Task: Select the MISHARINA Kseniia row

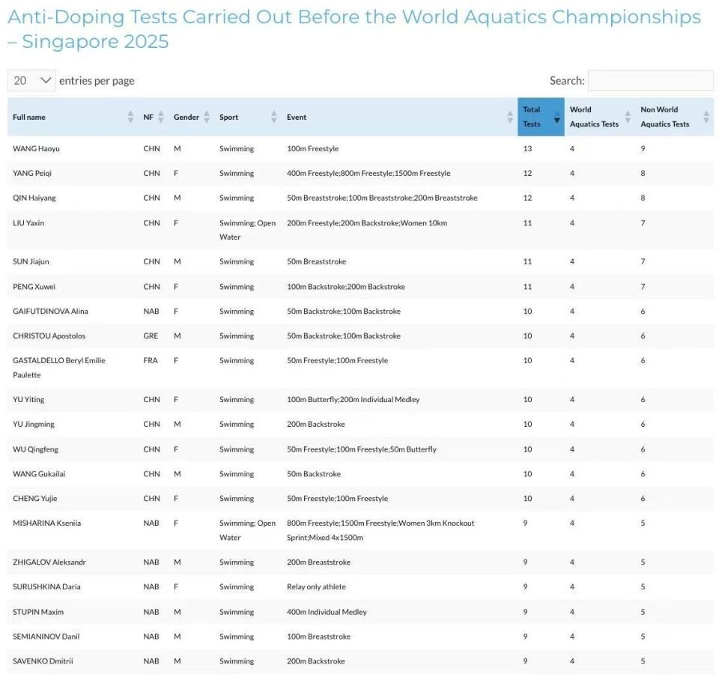Action: tap(360, 530)
